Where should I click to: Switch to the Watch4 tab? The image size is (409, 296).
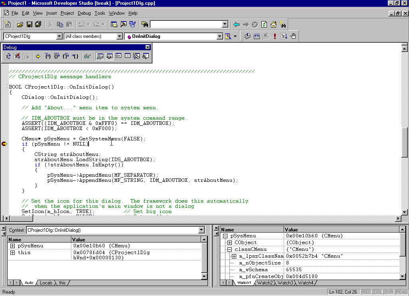click(x=305, y=283)
